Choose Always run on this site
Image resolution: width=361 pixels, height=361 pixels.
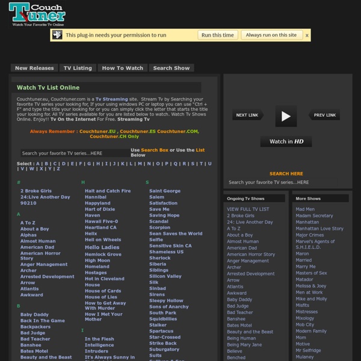[x=271, y=35]
